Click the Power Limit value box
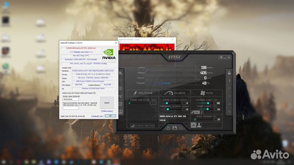294x165 pixels. coord(217,103)
